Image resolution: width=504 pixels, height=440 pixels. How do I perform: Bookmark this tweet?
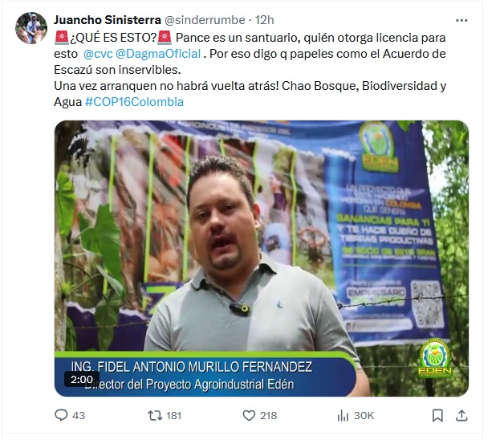[x=437, y=416]
